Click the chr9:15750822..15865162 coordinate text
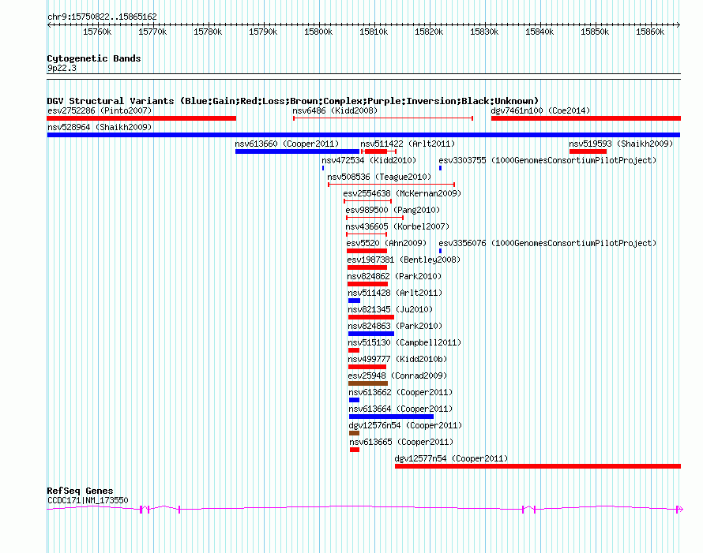Viewport: 703px width, 553px height. pyautogui.click(x=102, y=17)
